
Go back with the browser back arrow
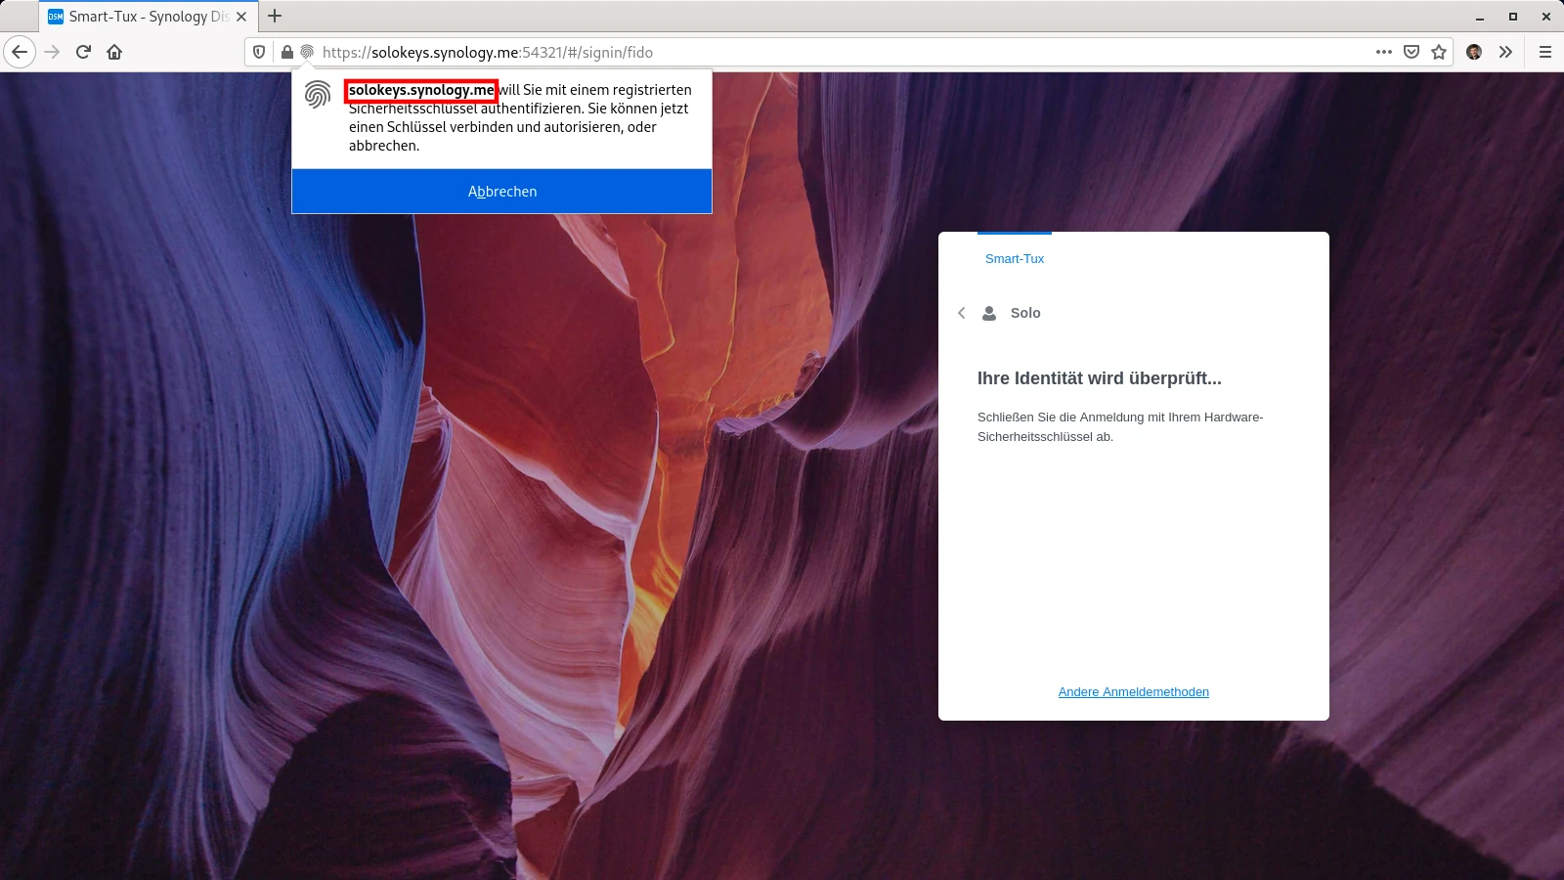point(20,52)
